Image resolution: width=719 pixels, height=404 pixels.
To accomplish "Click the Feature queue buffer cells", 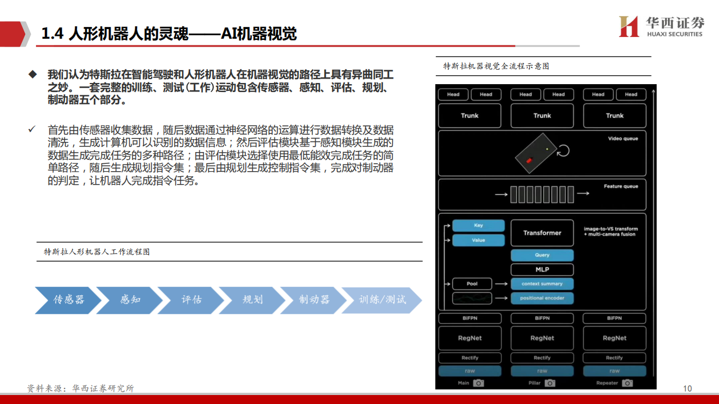I will click(x=542, y=194).
